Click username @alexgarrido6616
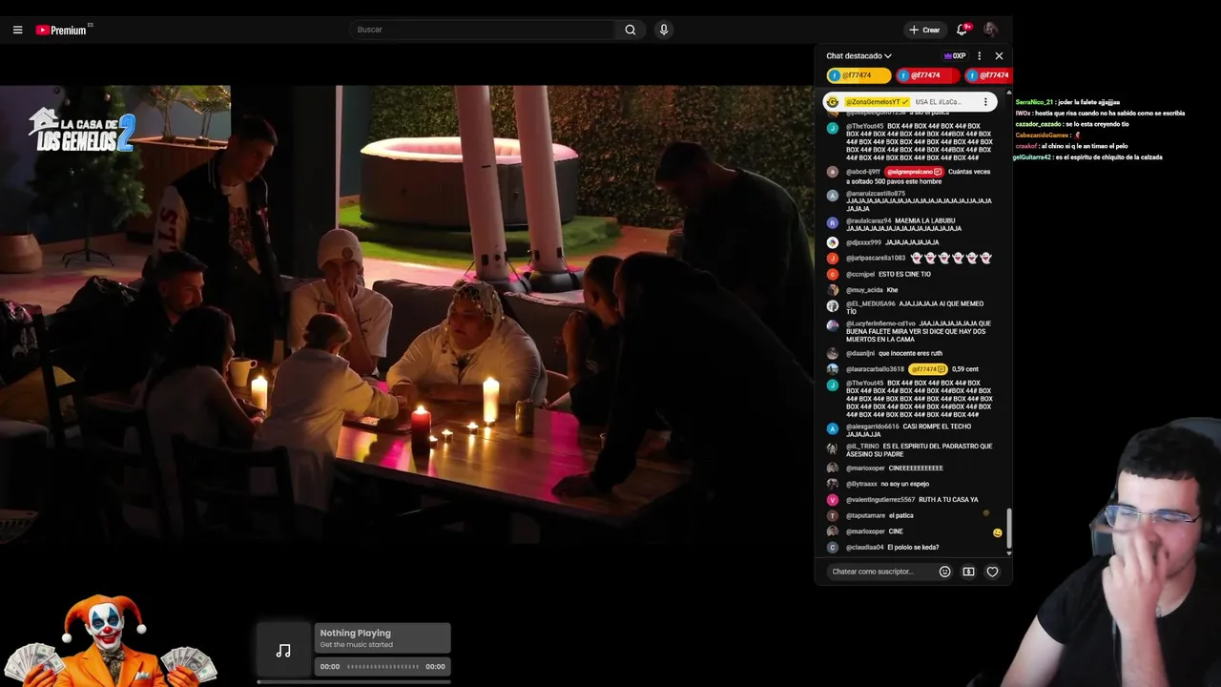 pyautogui.click(x=873, y=427)
